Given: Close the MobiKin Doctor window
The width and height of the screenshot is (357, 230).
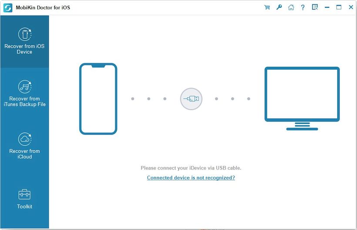Looking at the screenshot, I should [350, 7].
